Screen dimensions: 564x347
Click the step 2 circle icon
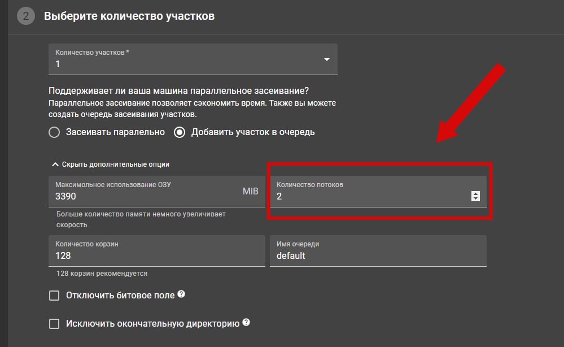point(25,16)
